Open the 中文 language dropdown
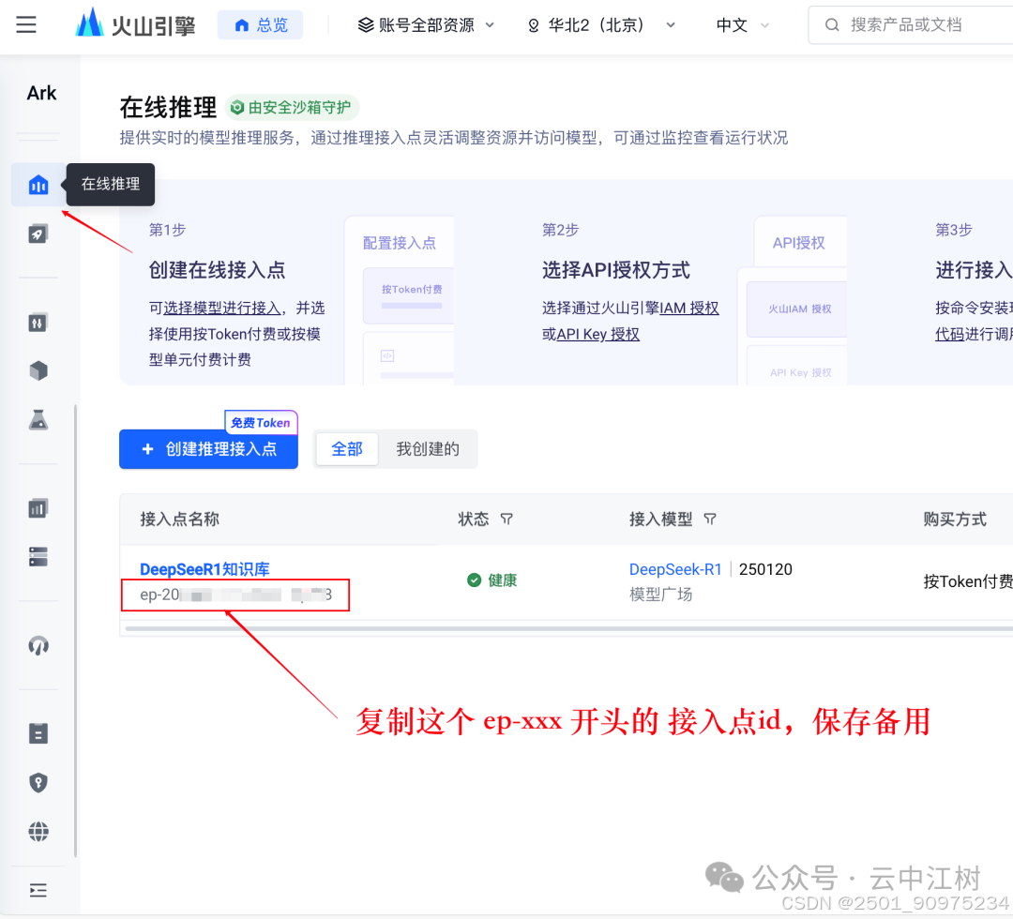The width and height of the screenshot is (1013, 919). point(743,25)
